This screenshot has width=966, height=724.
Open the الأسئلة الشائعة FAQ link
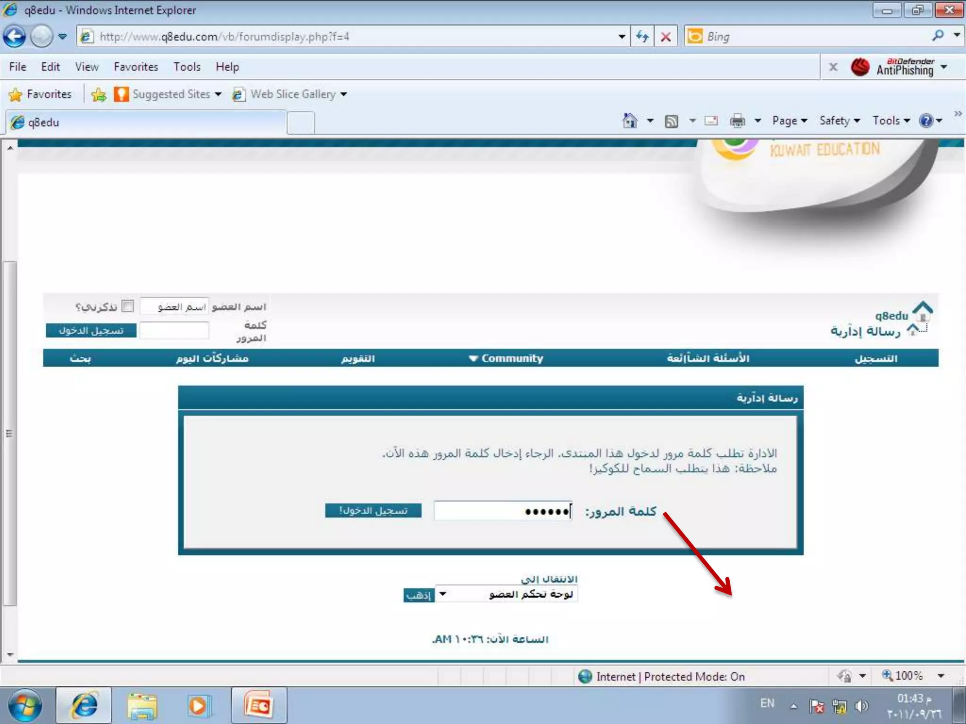(x=708, y=358)
